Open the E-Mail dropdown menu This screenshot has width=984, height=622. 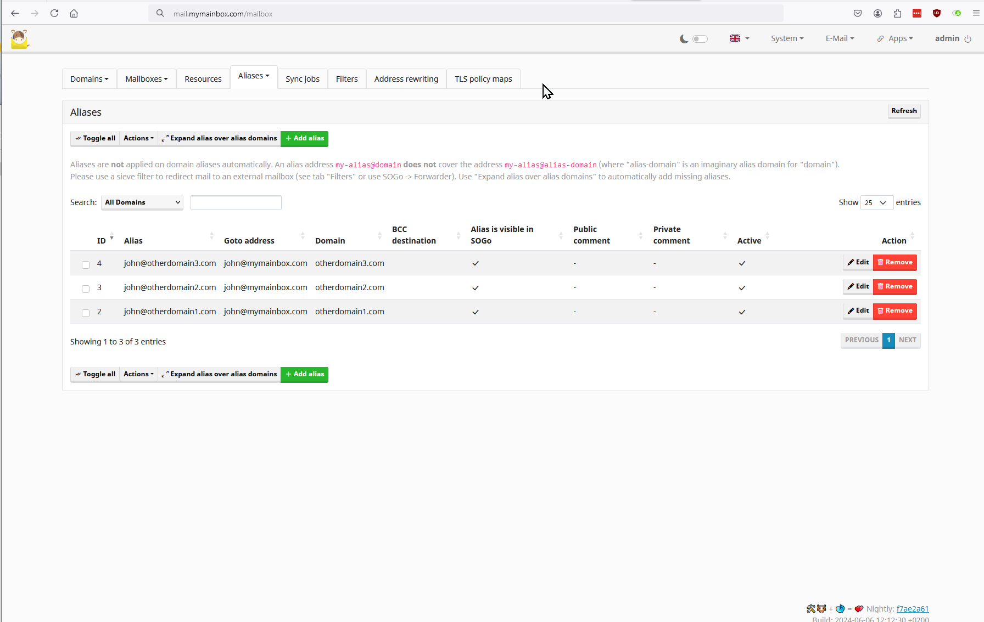pyautogui.click(x=840, y=38)
